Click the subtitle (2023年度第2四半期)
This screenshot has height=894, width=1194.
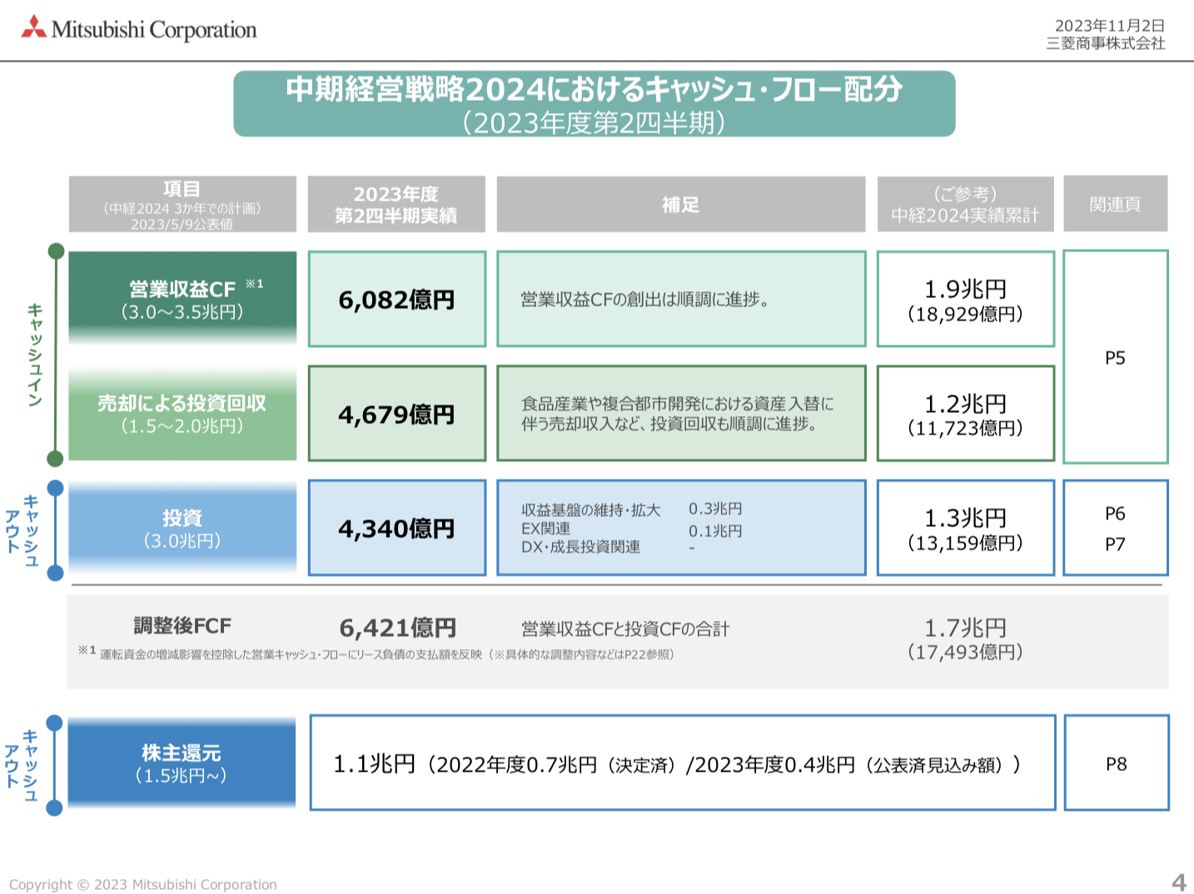pyautogui.click(x=594, y=123)
